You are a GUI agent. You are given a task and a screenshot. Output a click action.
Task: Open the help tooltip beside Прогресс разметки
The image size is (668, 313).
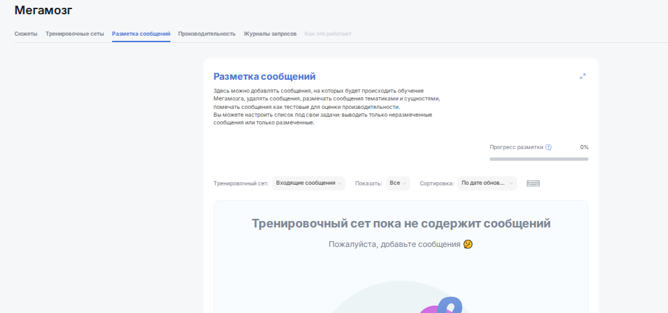pos(548,147)
